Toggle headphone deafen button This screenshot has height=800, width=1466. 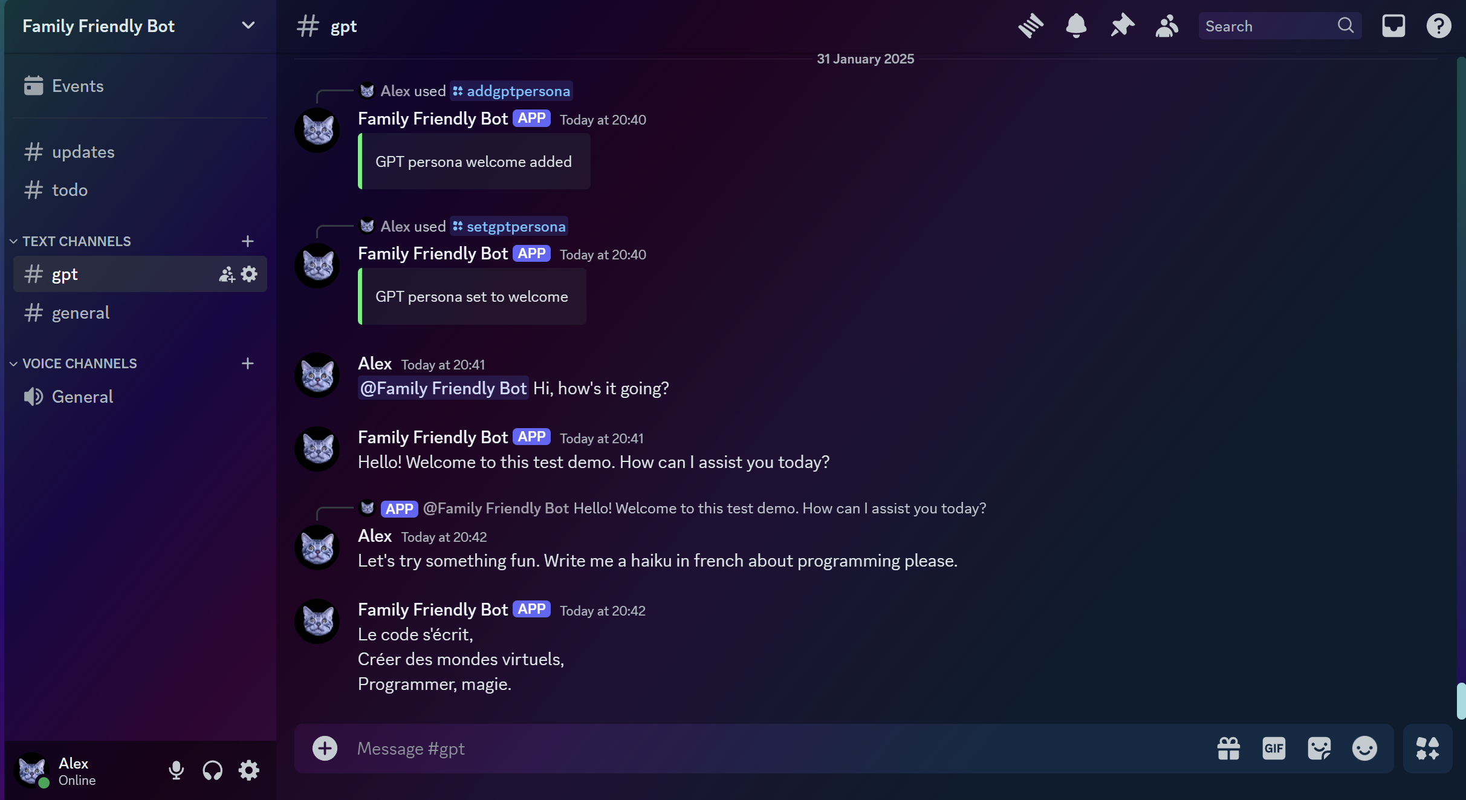(x=212, y=770)
